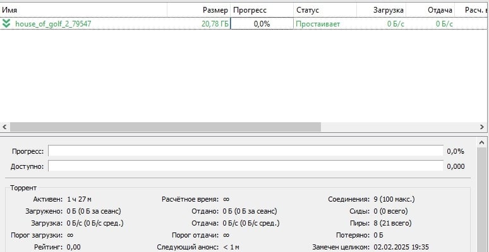
Task: Sort by the Загрузка column header
Action: coord(382,10)
